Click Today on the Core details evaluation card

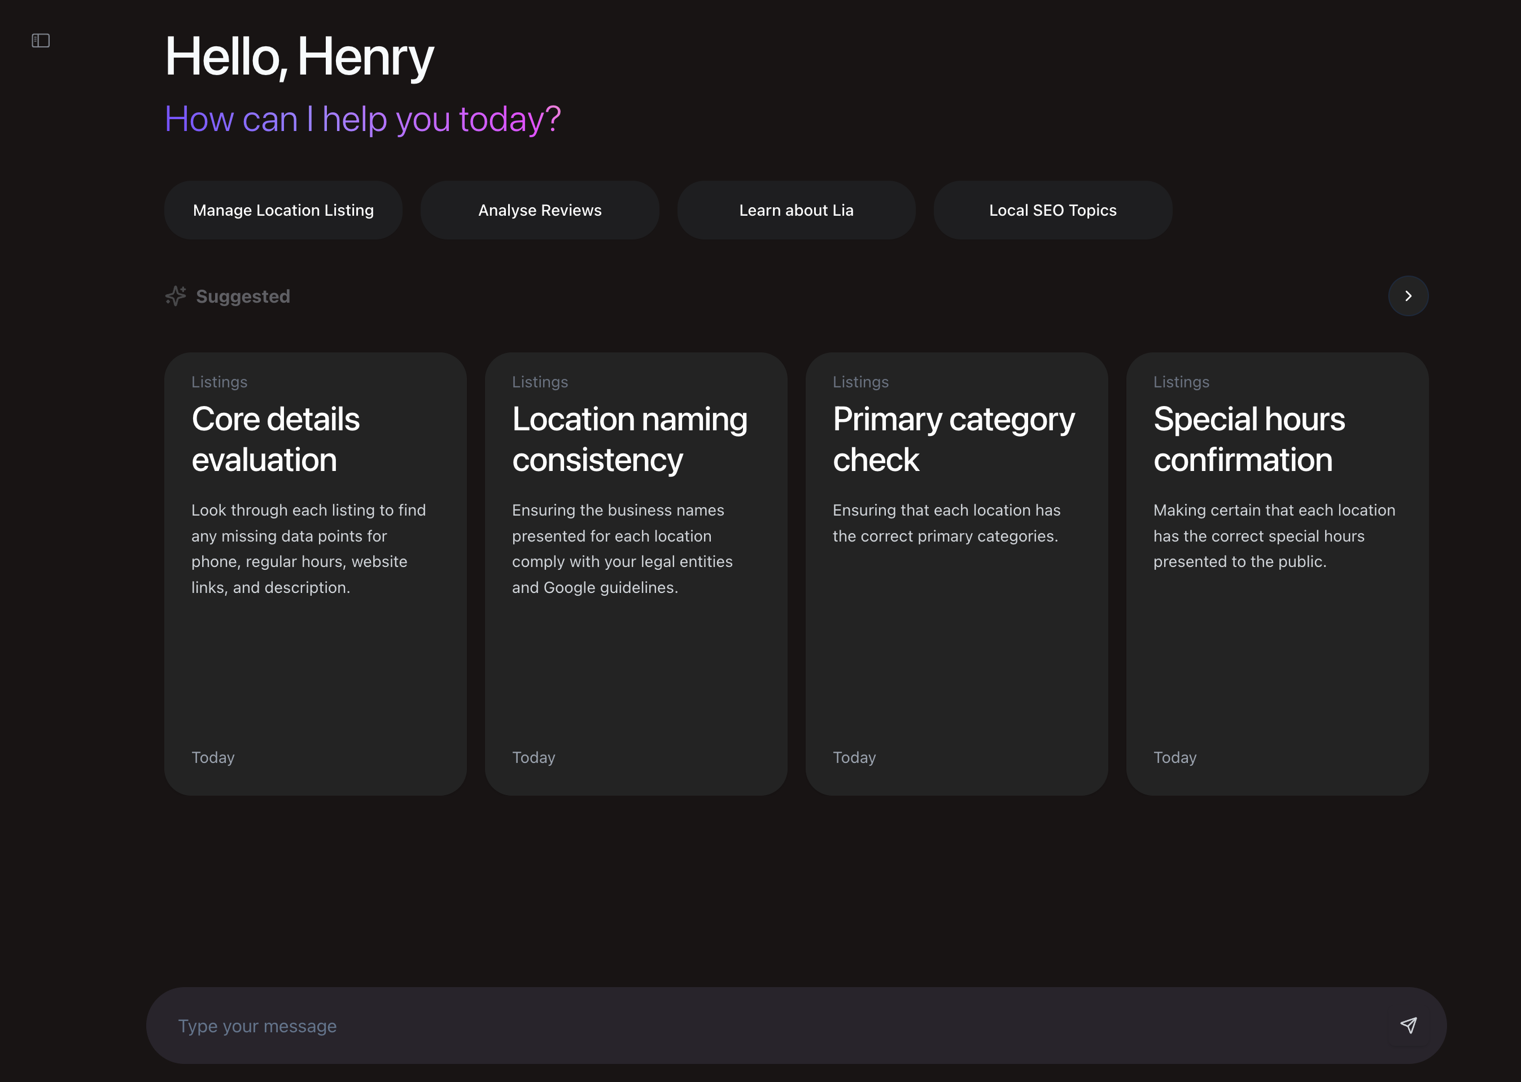212,757
